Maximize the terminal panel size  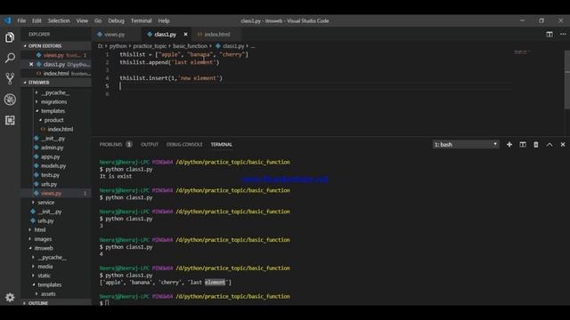click(550, 144)
